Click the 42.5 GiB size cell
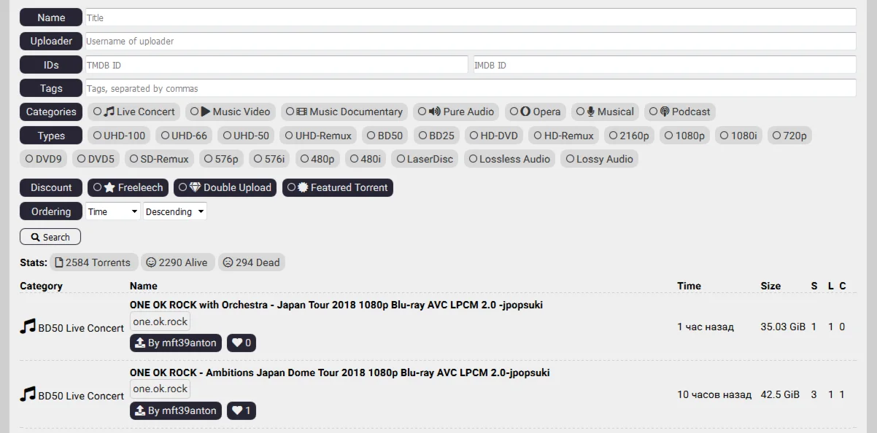The width and height of the screenshot is (877, 433). (x=780, y=394)
